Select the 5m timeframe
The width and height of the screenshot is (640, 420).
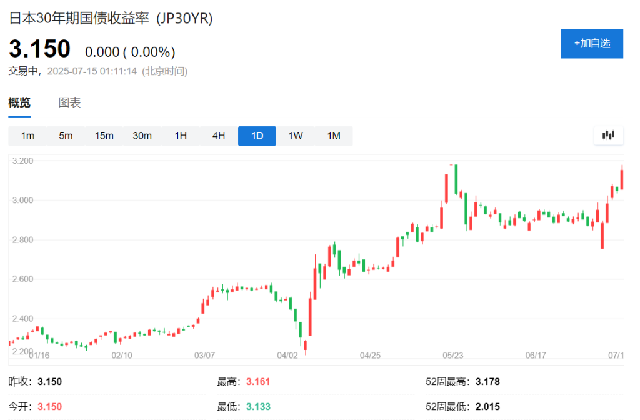pyautogui.click(x=66, y=135)
